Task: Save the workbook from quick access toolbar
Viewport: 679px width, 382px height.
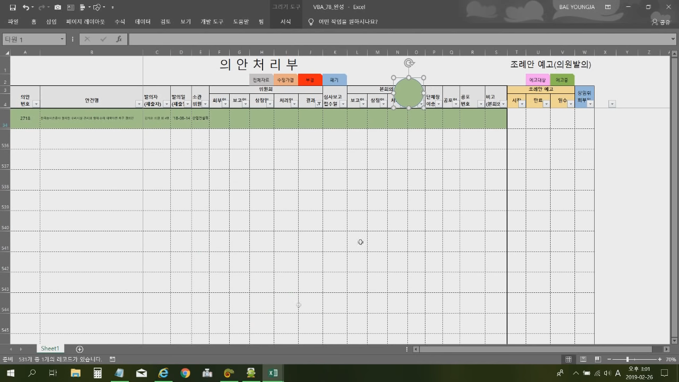Action: tap(13, 7)
